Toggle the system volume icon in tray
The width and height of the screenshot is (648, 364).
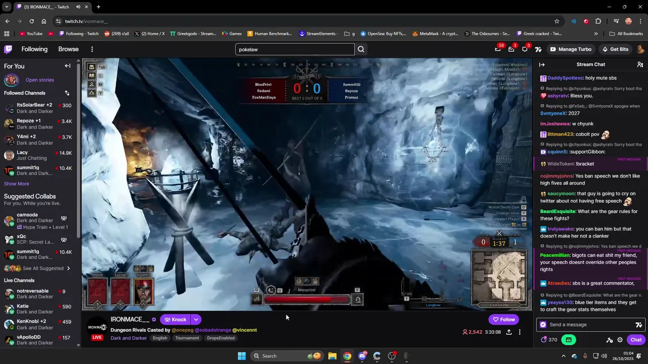(604, 356)
